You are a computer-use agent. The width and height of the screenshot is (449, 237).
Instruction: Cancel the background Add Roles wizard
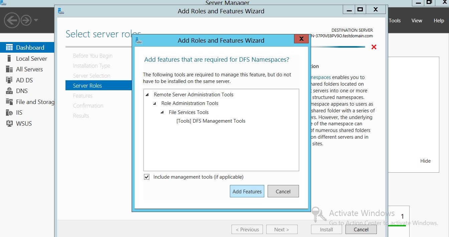pyautogui.click(x=361, y=229)
